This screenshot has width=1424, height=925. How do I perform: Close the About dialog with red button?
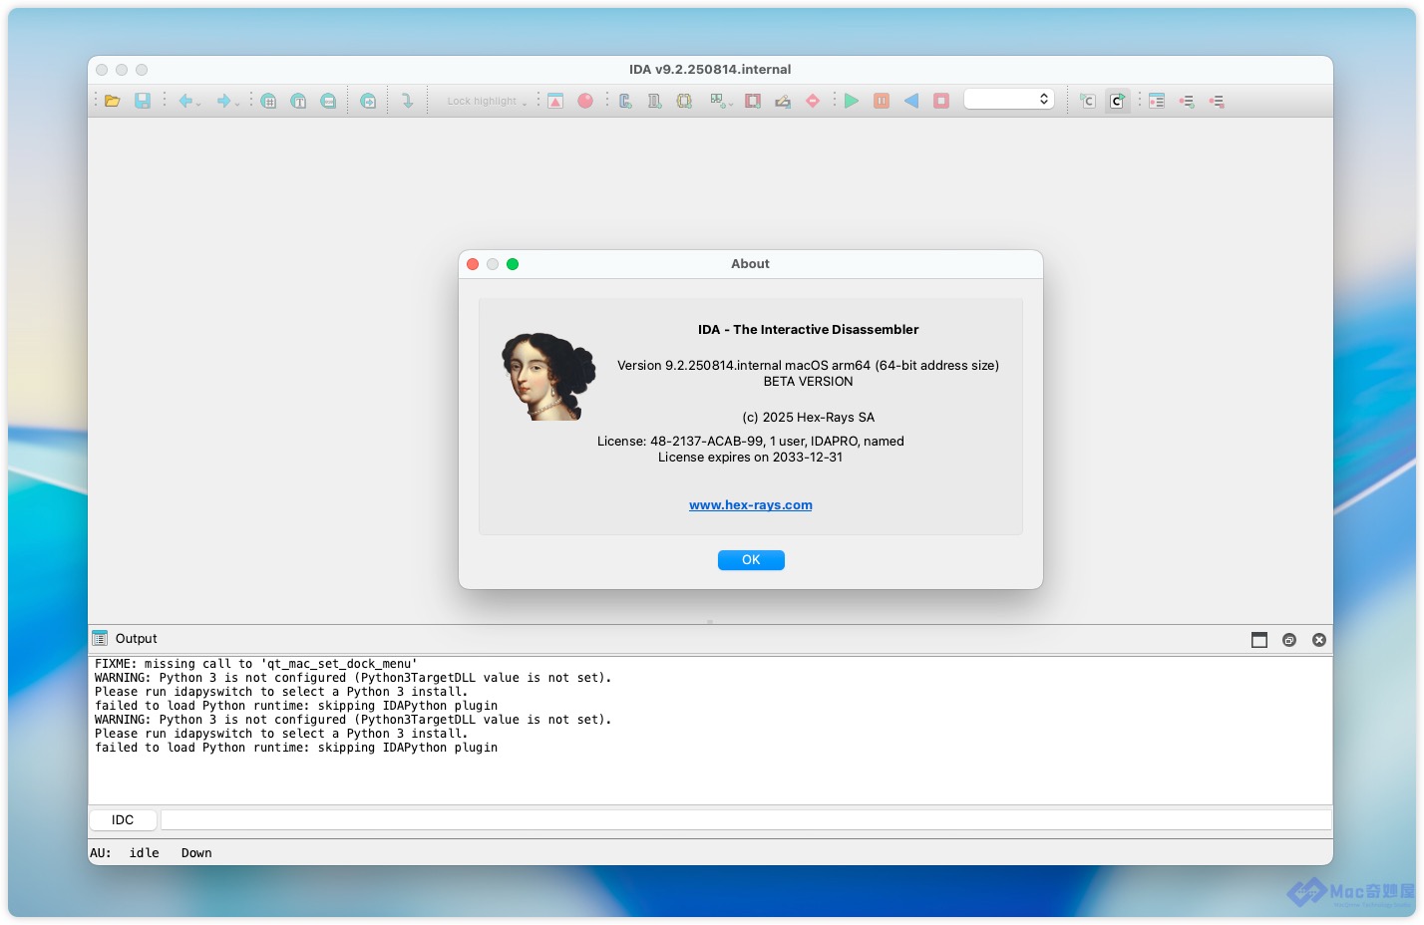coord(473,264)
